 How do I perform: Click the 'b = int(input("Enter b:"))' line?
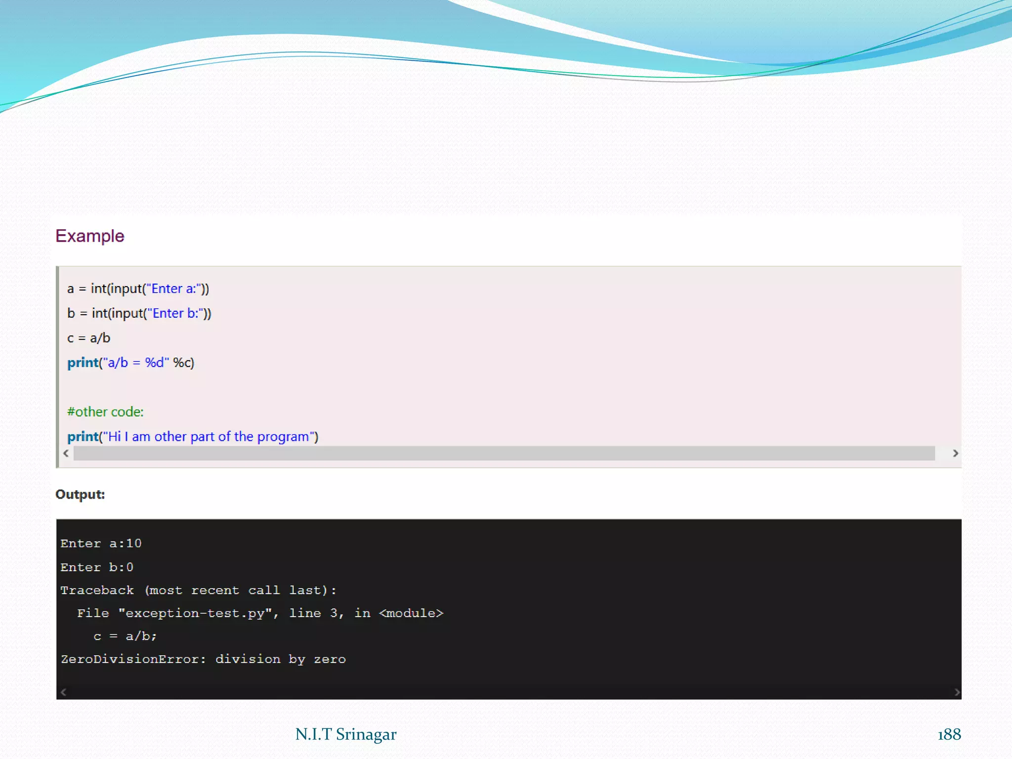pyautogui.click(x=139, y=313)
